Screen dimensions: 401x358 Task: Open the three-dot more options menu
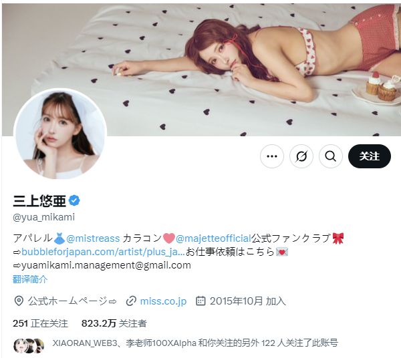(x=272, y=156)
